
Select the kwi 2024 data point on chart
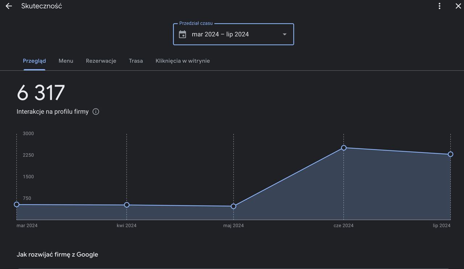pos(127,205)
